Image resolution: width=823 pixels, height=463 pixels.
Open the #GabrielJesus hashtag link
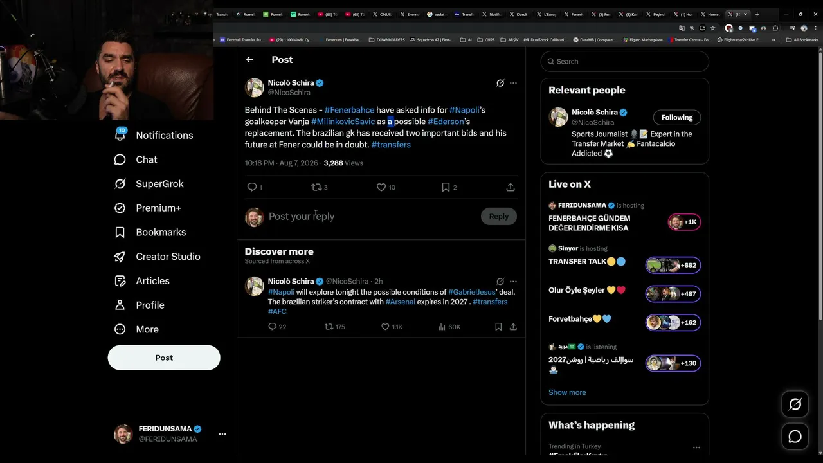[472, 292]
